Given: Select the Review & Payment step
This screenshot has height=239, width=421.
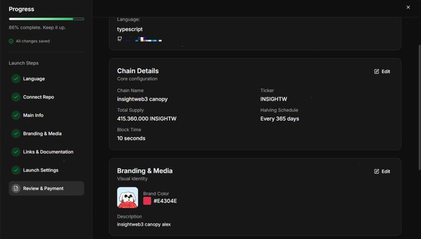Looking at the screenshot, I should pyautogui.click(x=46, y=188).
